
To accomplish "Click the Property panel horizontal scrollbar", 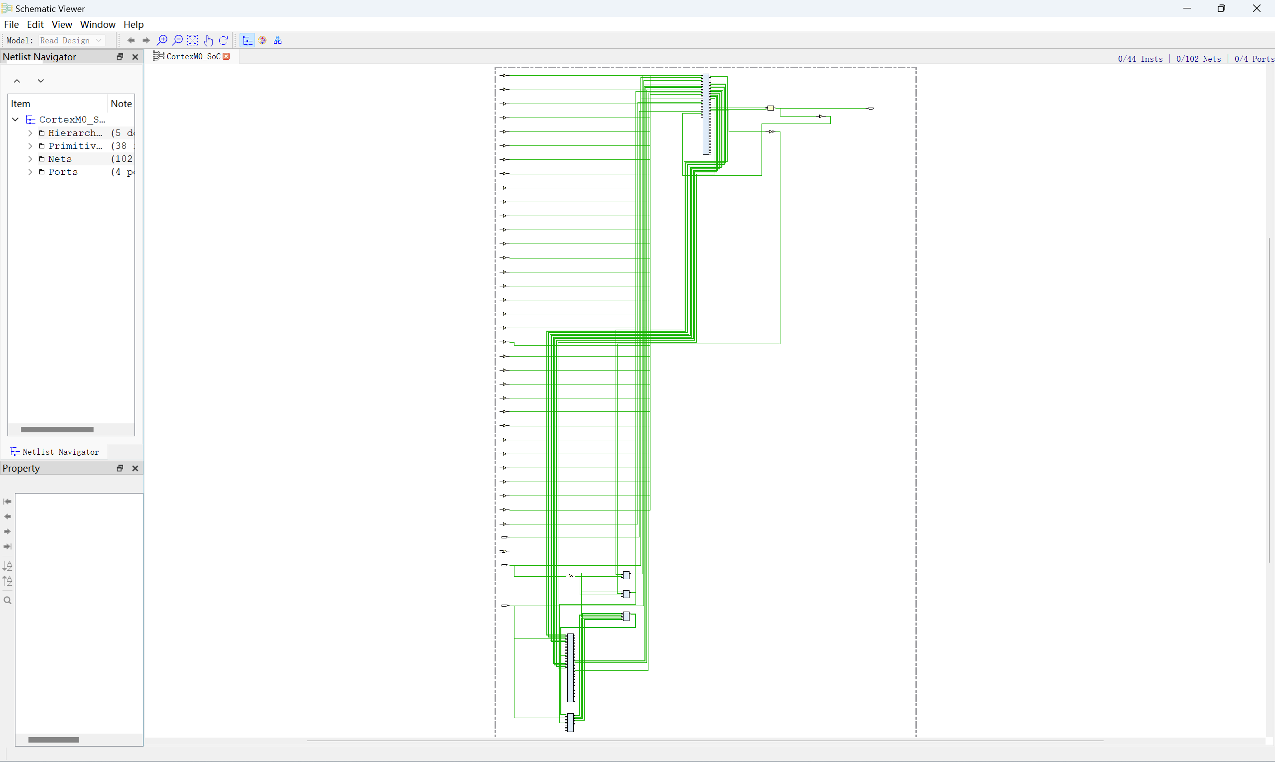I will coord(53,740).
